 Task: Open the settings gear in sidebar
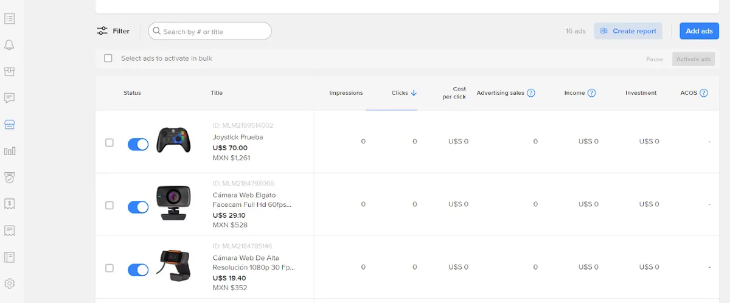tap(9, 284)
